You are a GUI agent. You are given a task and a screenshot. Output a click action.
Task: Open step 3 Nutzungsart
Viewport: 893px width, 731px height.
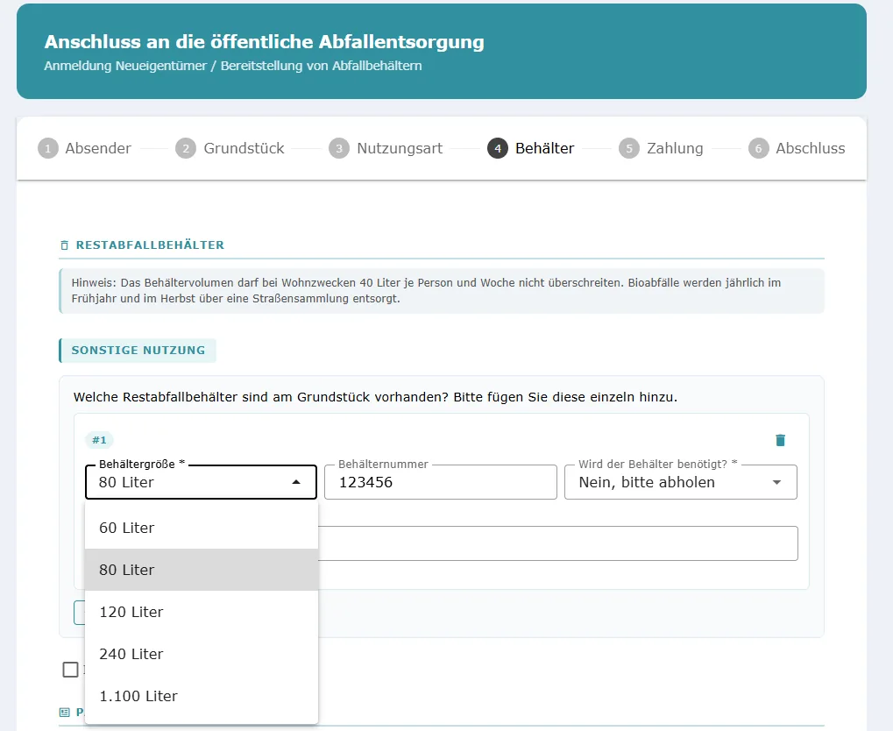tap(386, 149)
